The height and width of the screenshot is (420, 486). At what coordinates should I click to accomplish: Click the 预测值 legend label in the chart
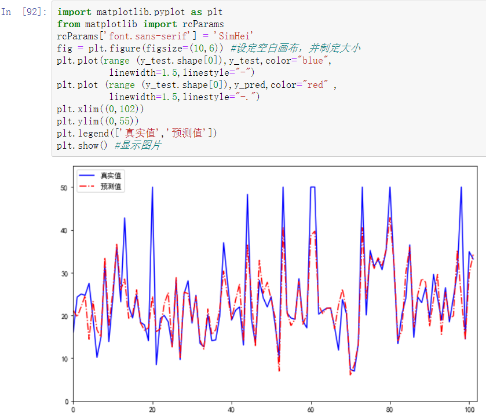tap(111, 186)
